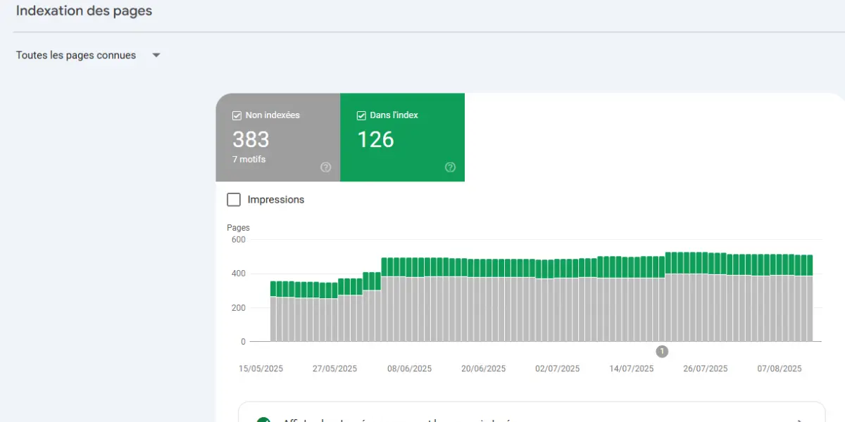Click the numbered marker "1" below the chart
The width and height of the screenshot is (845, 422).
[x=662, y=351]
